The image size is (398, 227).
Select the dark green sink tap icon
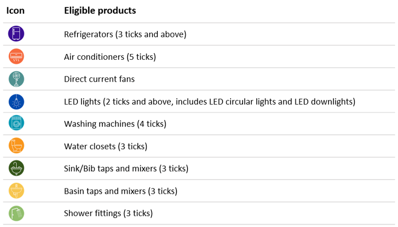click(16, 168)
